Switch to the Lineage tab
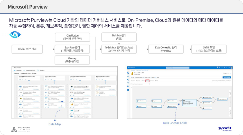Screen dimensions: 243x135 147,81
